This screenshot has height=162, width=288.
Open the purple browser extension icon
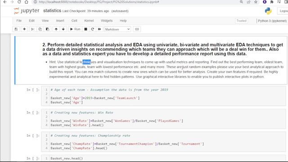(x=265, y=2)
